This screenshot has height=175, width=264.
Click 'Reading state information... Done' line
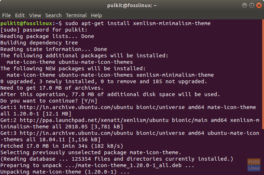click(54, 49)
